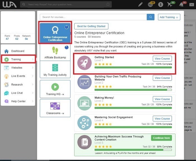Open Live Events in the sidebar

tap(18, 76)
